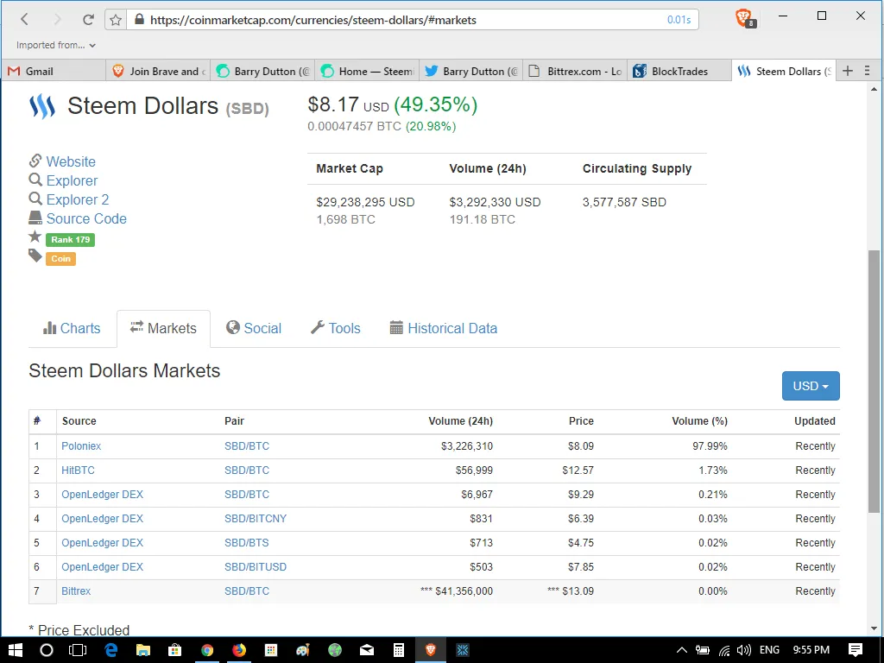Open a new tab with plus icon
This screenshot has height=663, width=884.
[x=848, y=71]
